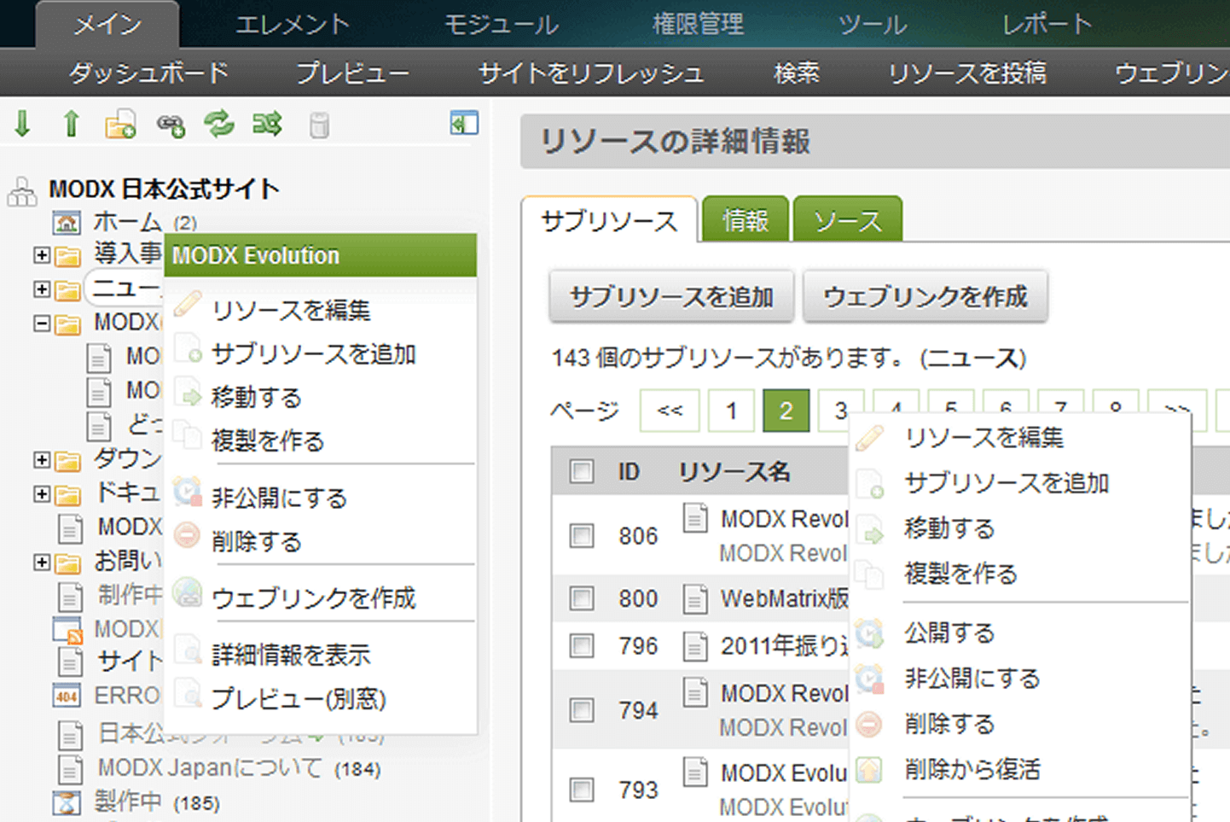Click リソースを投稿 in the submenu bar

[967, 73]
